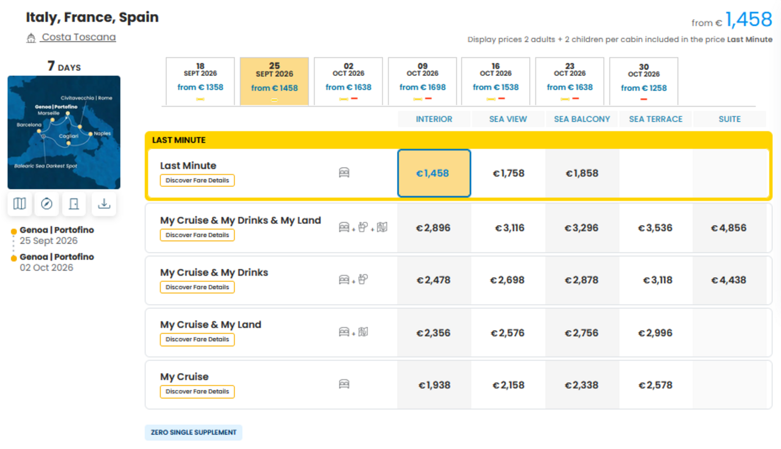Click the Zero Single Supplement badge
Image resolution: width=781 pixels, height=449 pixels.
[x=193, y=433]
